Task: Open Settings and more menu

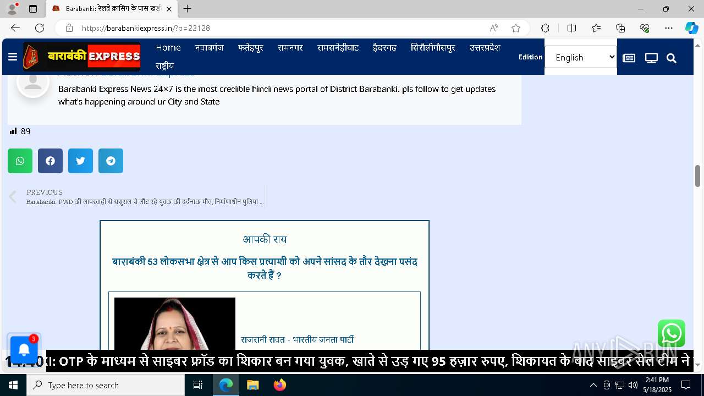Action: [669, 28]
